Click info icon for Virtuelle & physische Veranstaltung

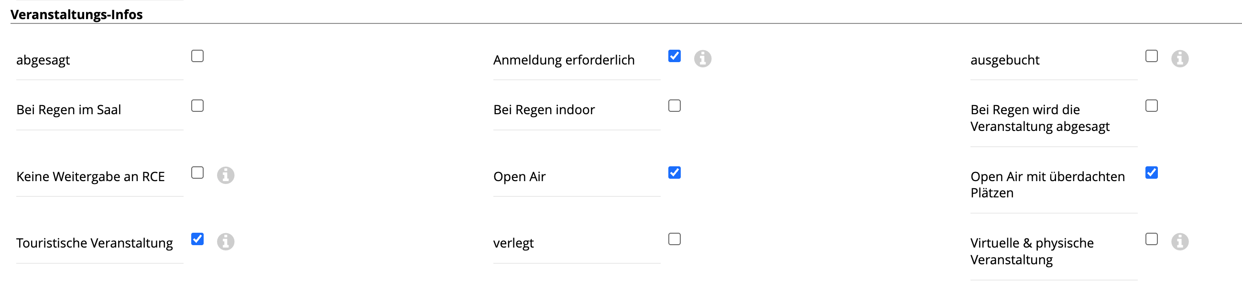click(x=1179, y=242)
